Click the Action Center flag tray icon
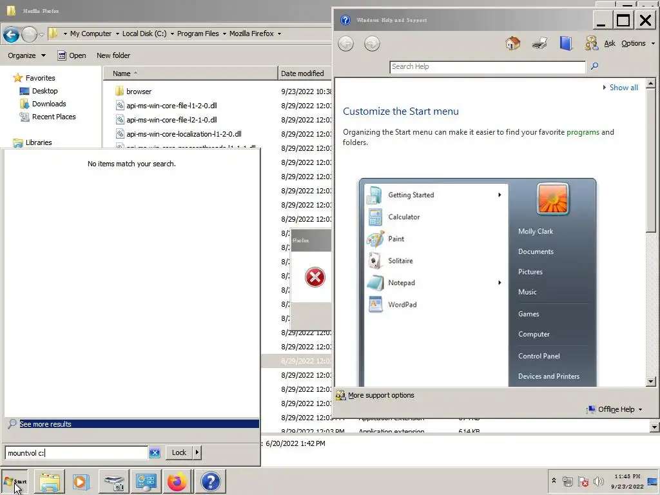Viewport: 660px width, 495px height. click(x=583, y=481)
